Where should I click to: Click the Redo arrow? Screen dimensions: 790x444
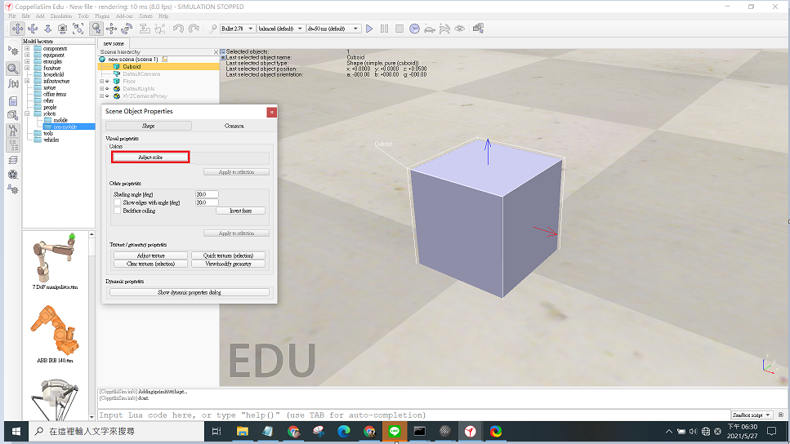tap(194, 29)
